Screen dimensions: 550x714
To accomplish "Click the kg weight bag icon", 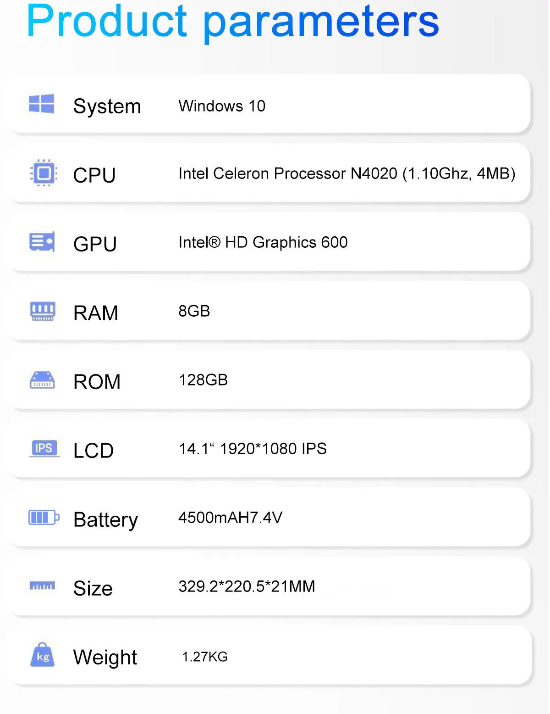I will click(42, 655).
